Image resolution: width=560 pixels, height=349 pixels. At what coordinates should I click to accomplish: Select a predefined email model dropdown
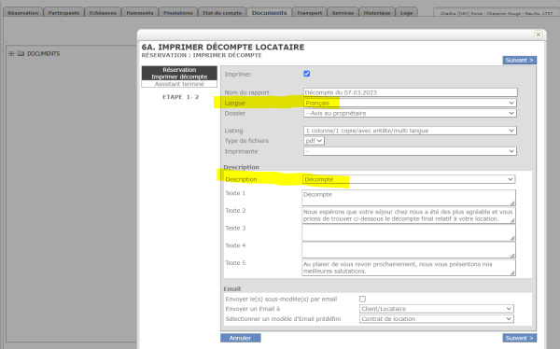[437, 318]
